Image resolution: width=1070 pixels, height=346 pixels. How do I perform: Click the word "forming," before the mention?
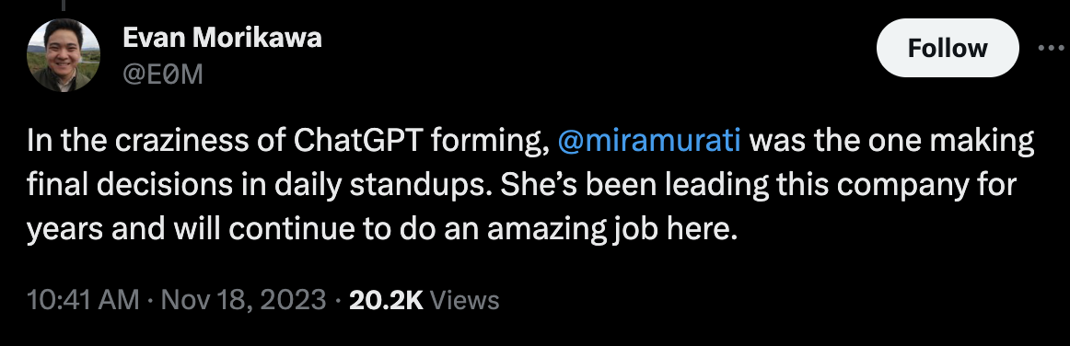coord(491,142)
